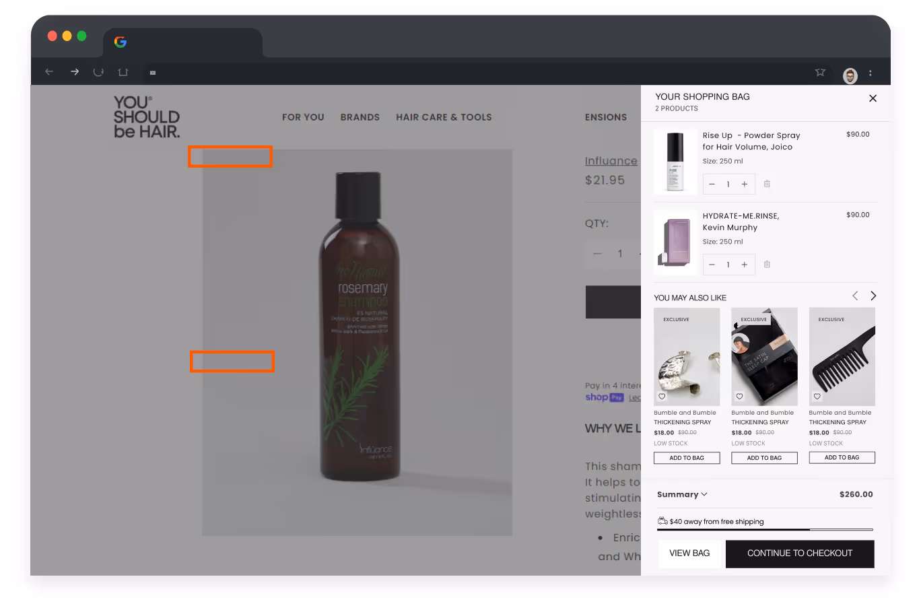
Task: Open satin sleep cap product image
Action: (764, 356)
